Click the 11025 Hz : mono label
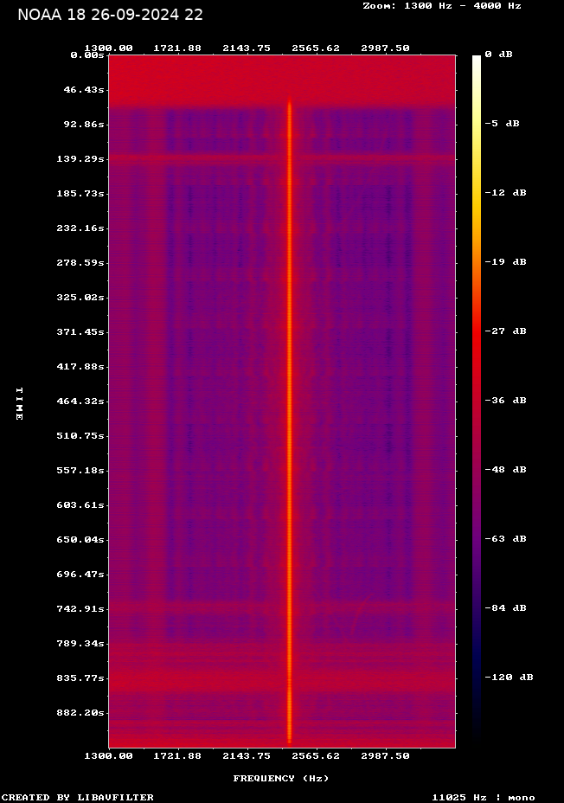 (x=484, y=797)
